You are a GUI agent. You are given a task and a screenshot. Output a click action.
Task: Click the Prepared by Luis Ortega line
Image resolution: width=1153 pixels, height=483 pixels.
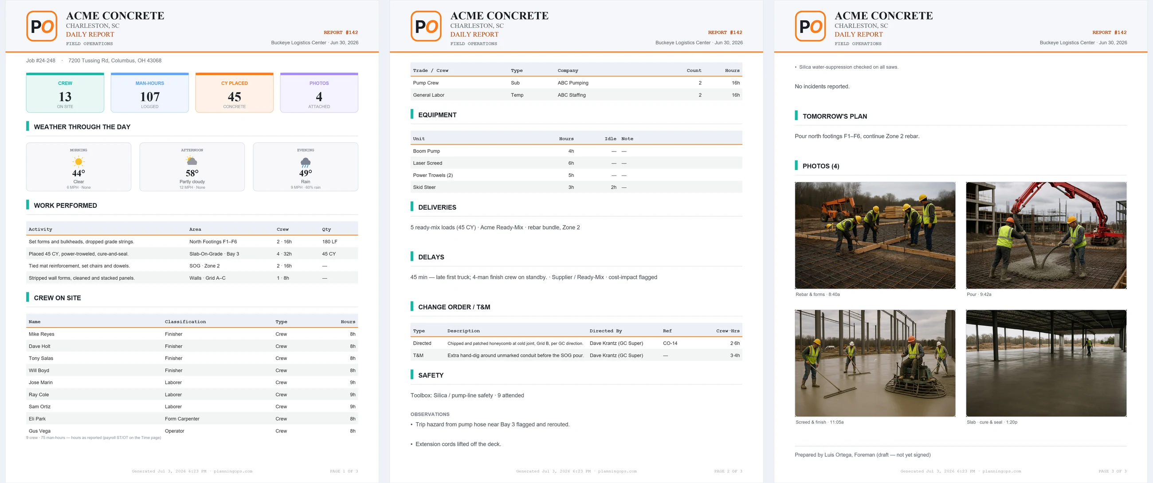[x=863, y=455]
